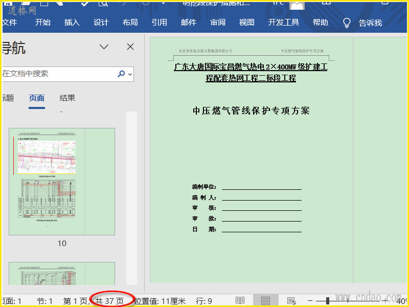Switch to the 开发工具 tab

(x=284, y=23)
